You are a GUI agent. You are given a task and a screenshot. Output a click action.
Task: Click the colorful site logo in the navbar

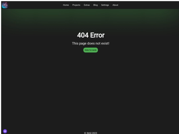(5, 5)
